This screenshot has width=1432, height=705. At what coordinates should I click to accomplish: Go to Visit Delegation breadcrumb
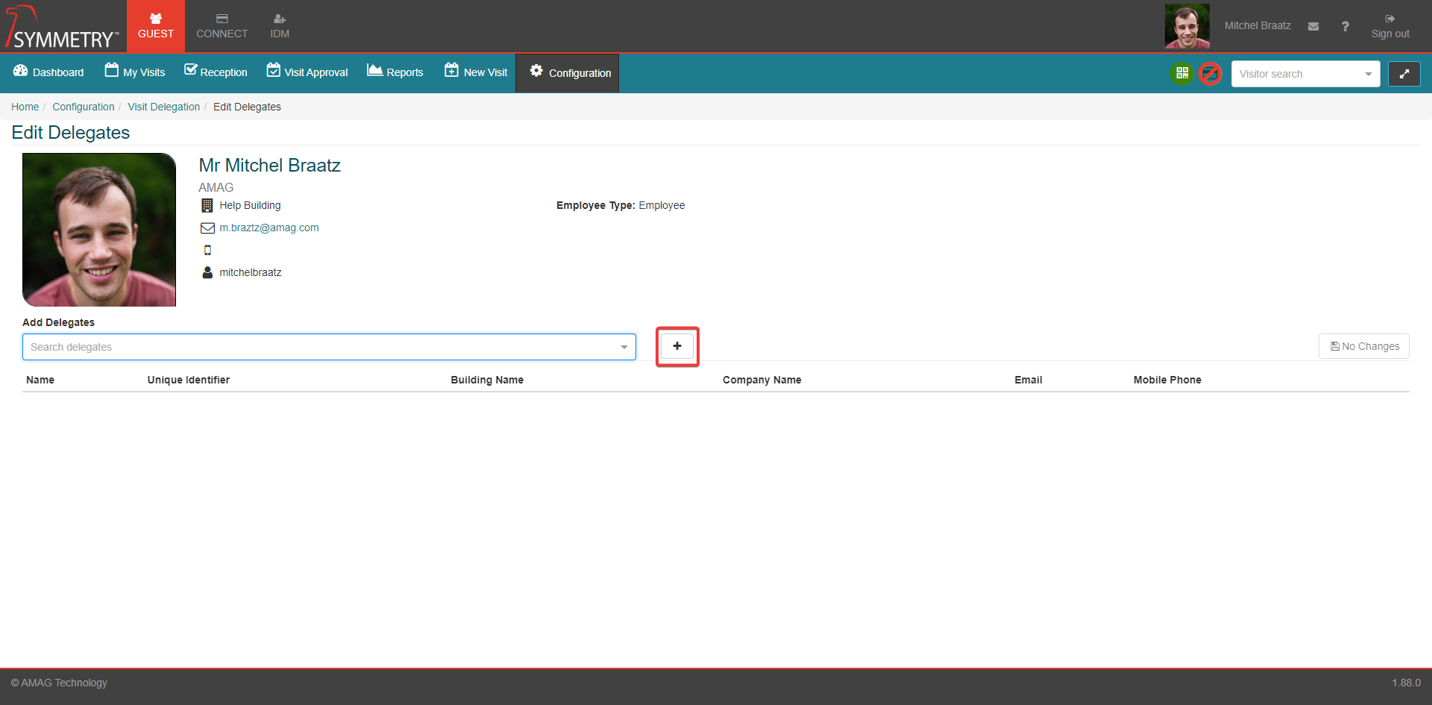(164, 107)
